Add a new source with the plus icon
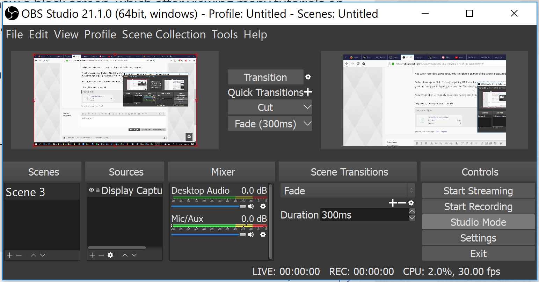The height and width of the screenshot is (282, 539). [x=92, y=255]
